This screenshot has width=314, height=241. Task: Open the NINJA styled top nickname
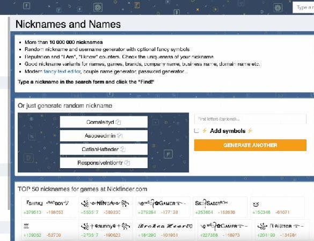pyautogui.click(x=105, y=204)
